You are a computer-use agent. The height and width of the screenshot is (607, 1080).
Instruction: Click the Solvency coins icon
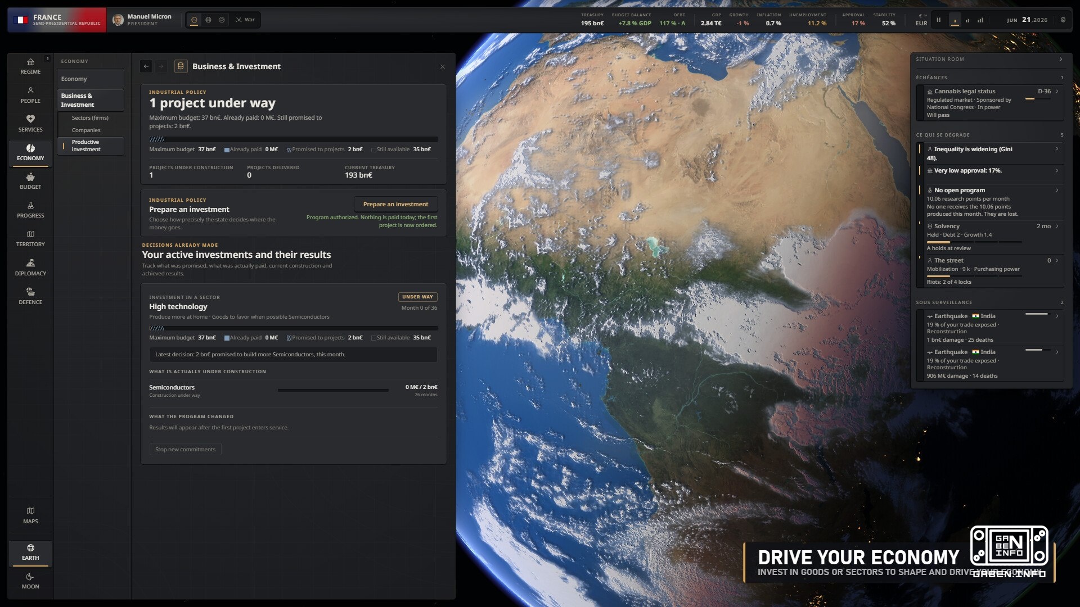pyautogui.click(x=930, y=227)
